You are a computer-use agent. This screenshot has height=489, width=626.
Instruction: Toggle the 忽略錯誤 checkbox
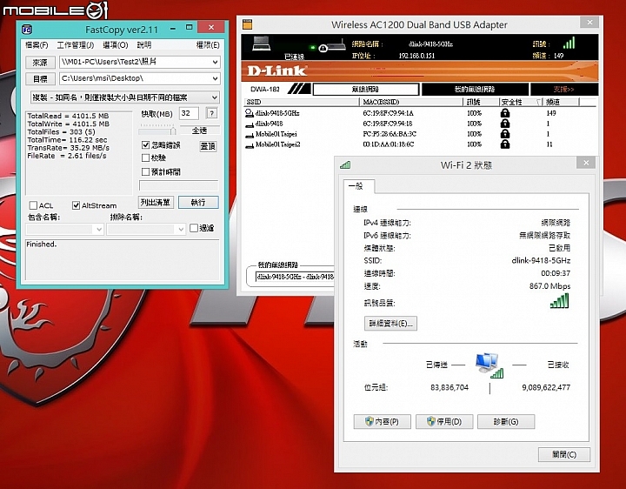pos(146,144)
